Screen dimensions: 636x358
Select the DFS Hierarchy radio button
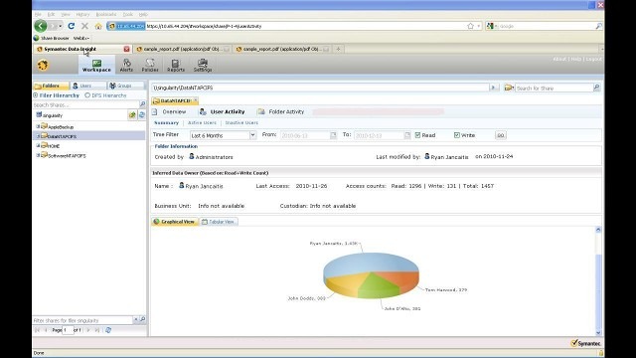[87, 95]
